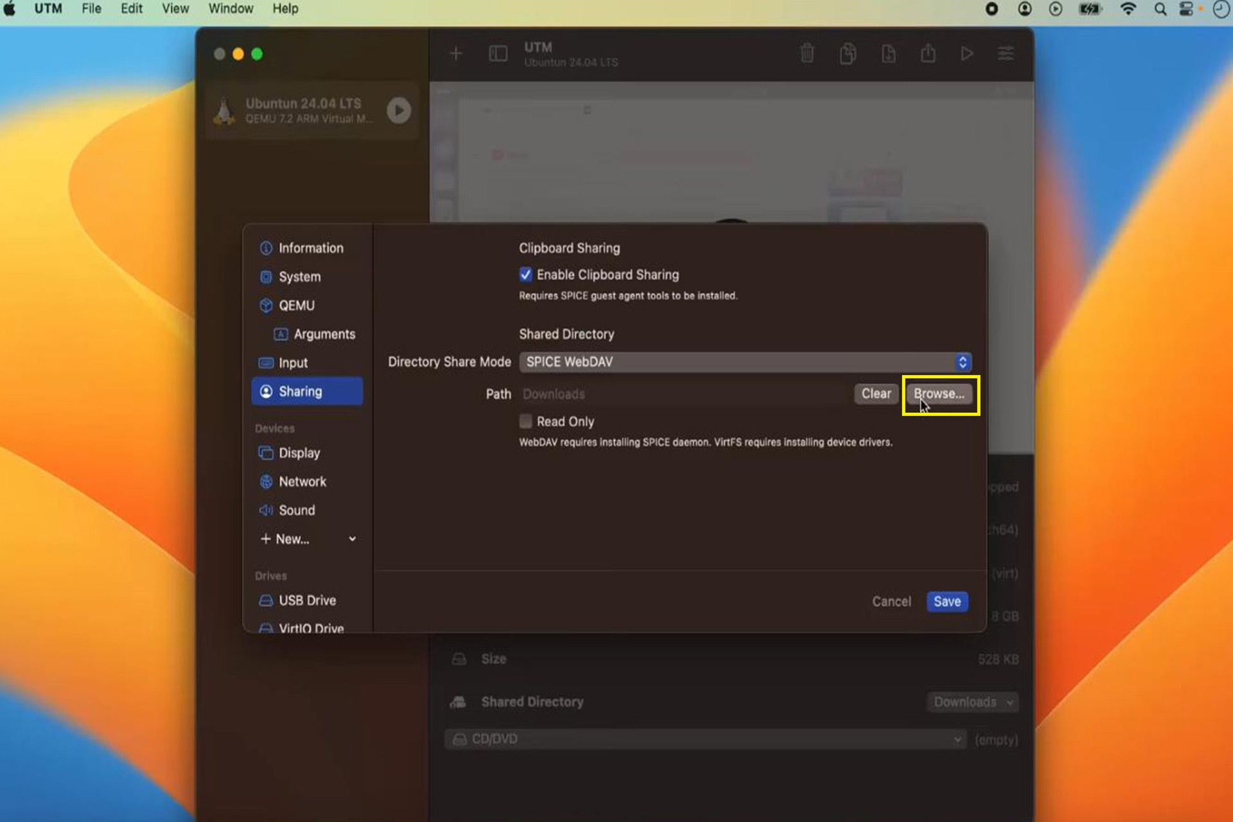Browse for a shared directory
This screenshot has width=1233, height=822.
pyautogui.click(x=939, y=394)
